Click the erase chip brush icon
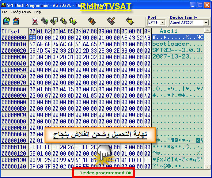Viewport: 212px width, 178px height. [x=111, y=21]
